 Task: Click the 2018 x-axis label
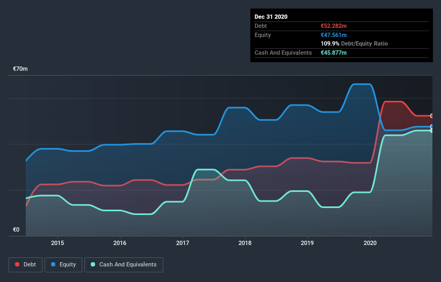tap(245, 243)
